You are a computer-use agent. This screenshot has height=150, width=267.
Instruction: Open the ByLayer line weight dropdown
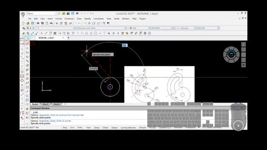click(x=186, y=28)
